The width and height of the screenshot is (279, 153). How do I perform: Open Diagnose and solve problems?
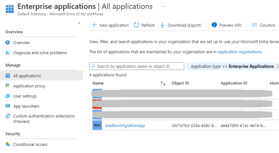pyautogui.click(x=40, y=53)
